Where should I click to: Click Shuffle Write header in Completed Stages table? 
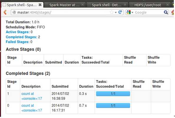158,84
